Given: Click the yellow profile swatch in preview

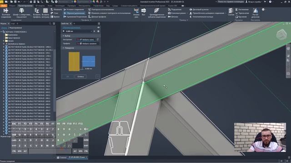Looking at the screenshot, I should (x=74, y=62).
